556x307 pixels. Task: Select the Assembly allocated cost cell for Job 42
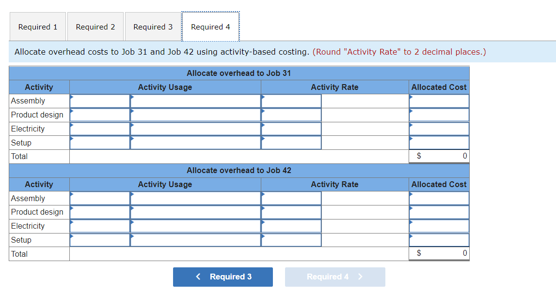point(439,198)
